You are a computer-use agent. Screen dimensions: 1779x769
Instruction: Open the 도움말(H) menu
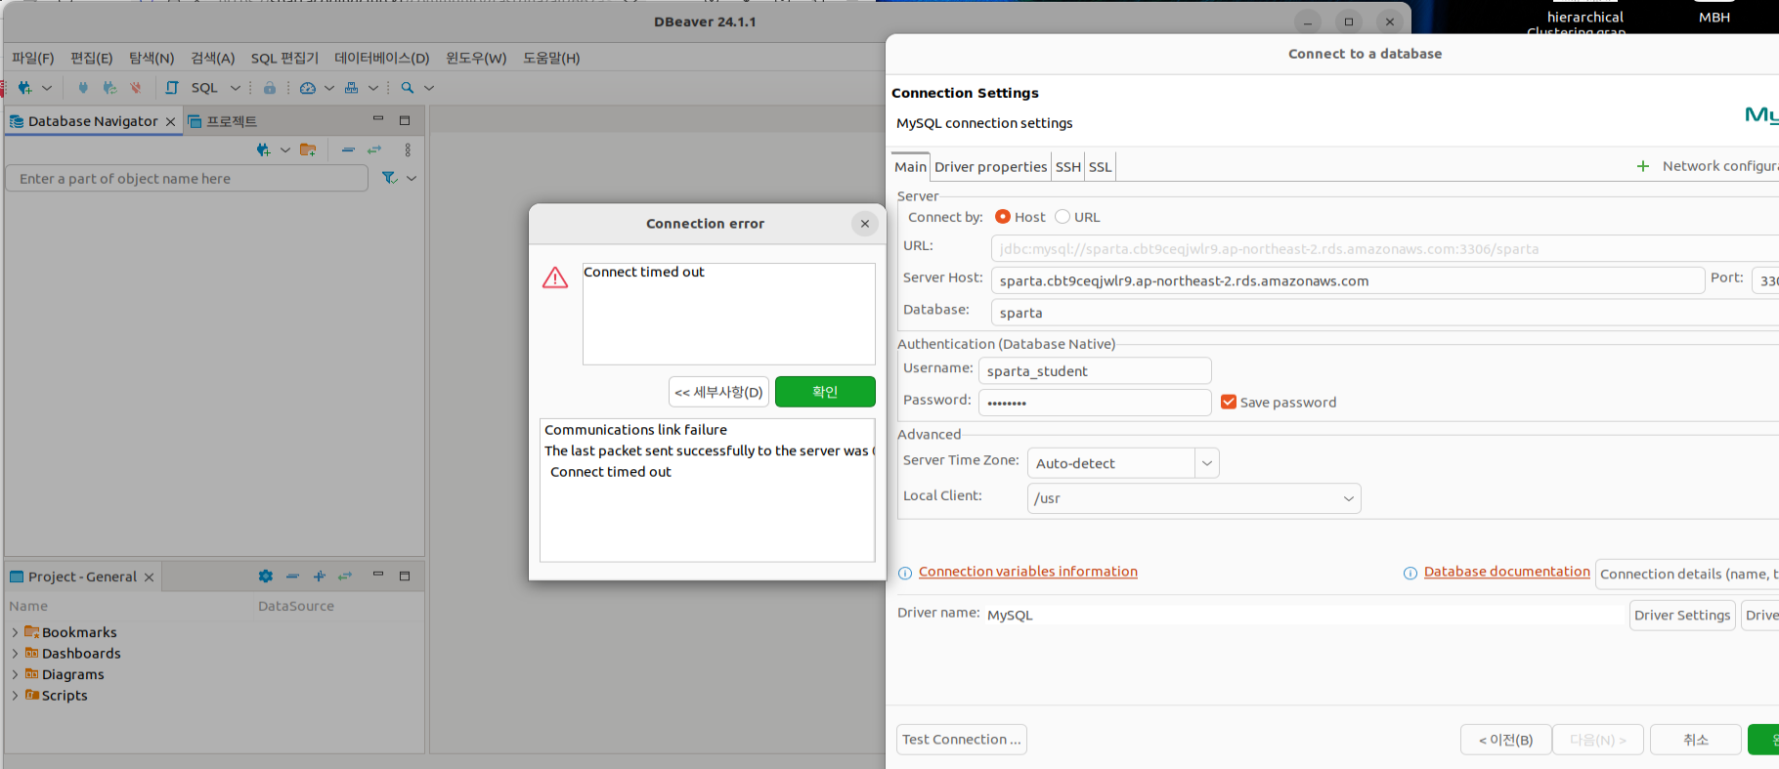[x=551, y=58]
